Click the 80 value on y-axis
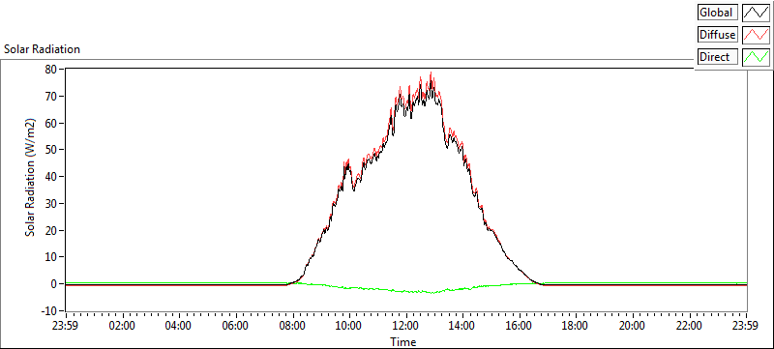 click(x=50, y=69)
